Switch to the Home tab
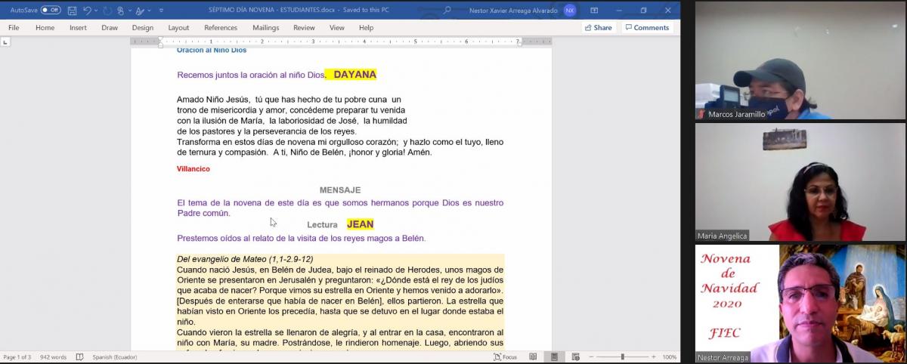907x364 pixels. pos(45,28)
